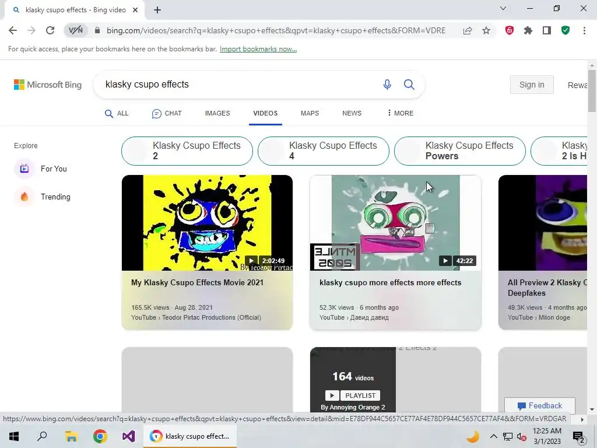Switch to the MAPS tab
The width and height of the screenshot is (597, 448).
(x=310, y=114)
